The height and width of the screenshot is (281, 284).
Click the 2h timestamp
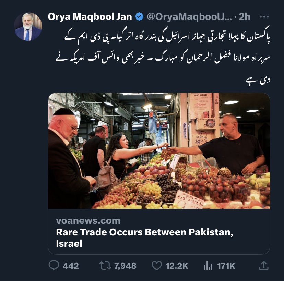245,17
